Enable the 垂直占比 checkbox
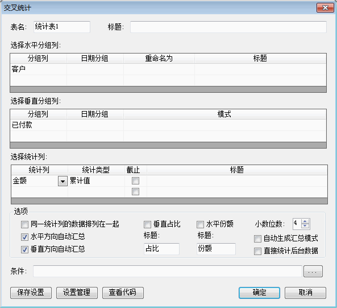This screenshot has width=337, height=308. (147, 224)
